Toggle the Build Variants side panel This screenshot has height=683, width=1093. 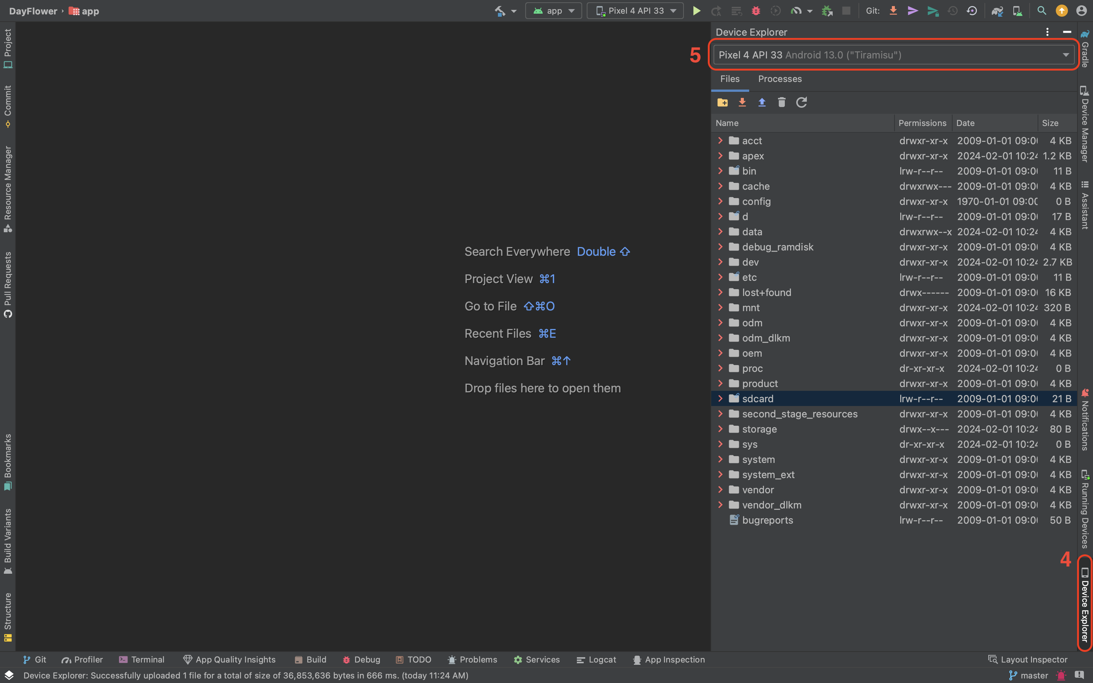click(8, 541)
